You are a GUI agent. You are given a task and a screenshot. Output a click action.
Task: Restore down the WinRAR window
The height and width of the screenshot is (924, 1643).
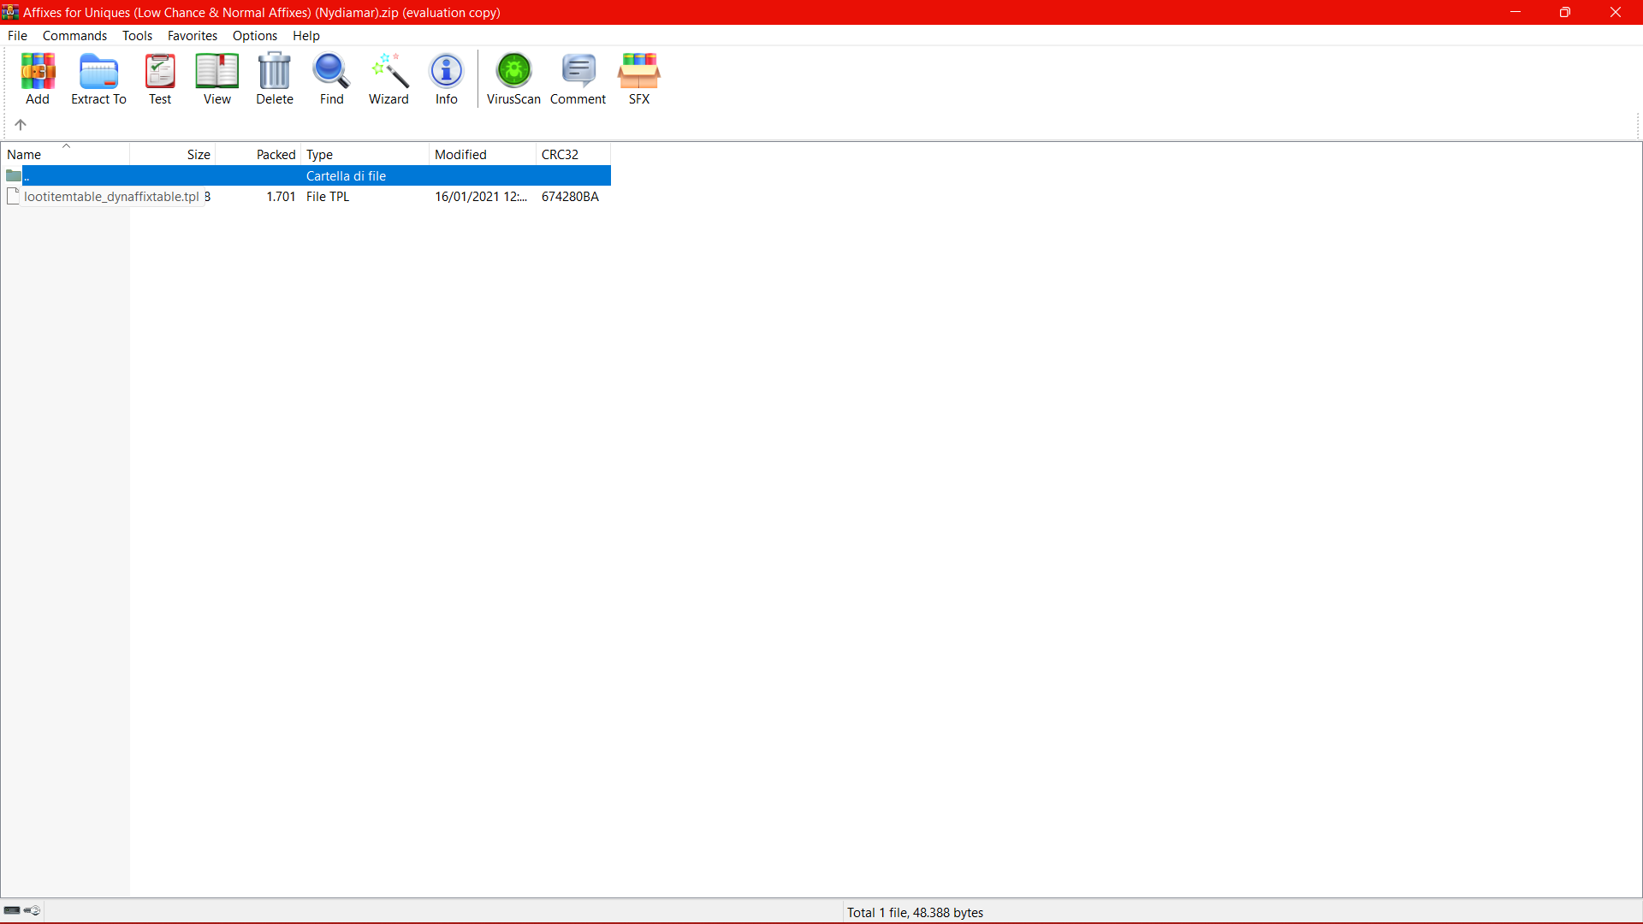(1565, 12)
